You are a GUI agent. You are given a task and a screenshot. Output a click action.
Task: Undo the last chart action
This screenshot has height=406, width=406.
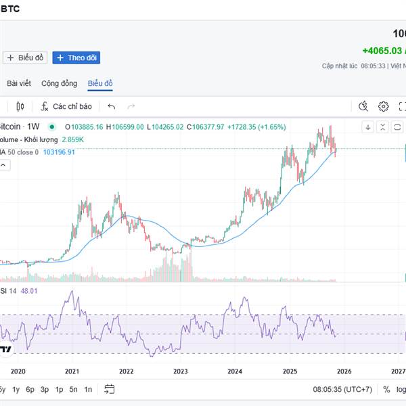[112, 106]
